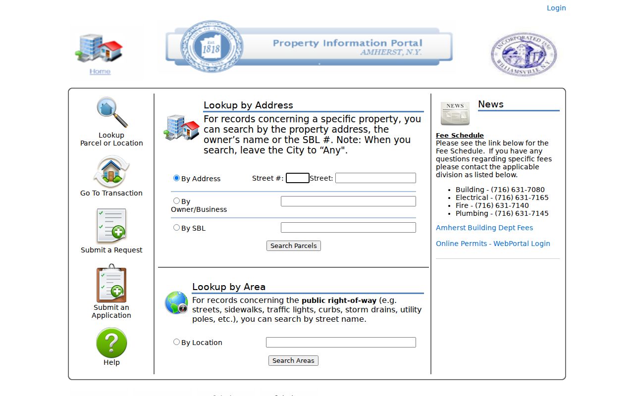Click the Submit an Application clipboard icon
The height and width of the screenshot is (396, 634).
tap(111, 283)
